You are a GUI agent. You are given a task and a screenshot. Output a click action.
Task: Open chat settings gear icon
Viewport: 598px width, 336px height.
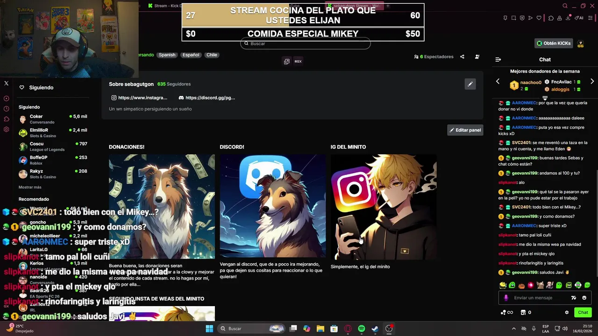[x=567, y=313]
